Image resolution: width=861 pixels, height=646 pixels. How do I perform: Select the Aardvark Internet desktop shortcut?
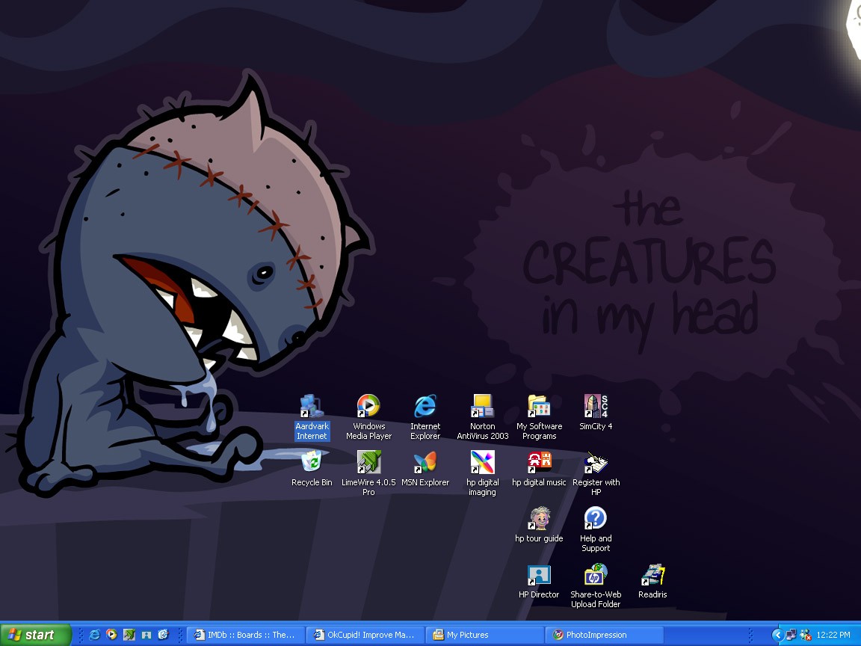pyautogui.click(x=312, y=416)
